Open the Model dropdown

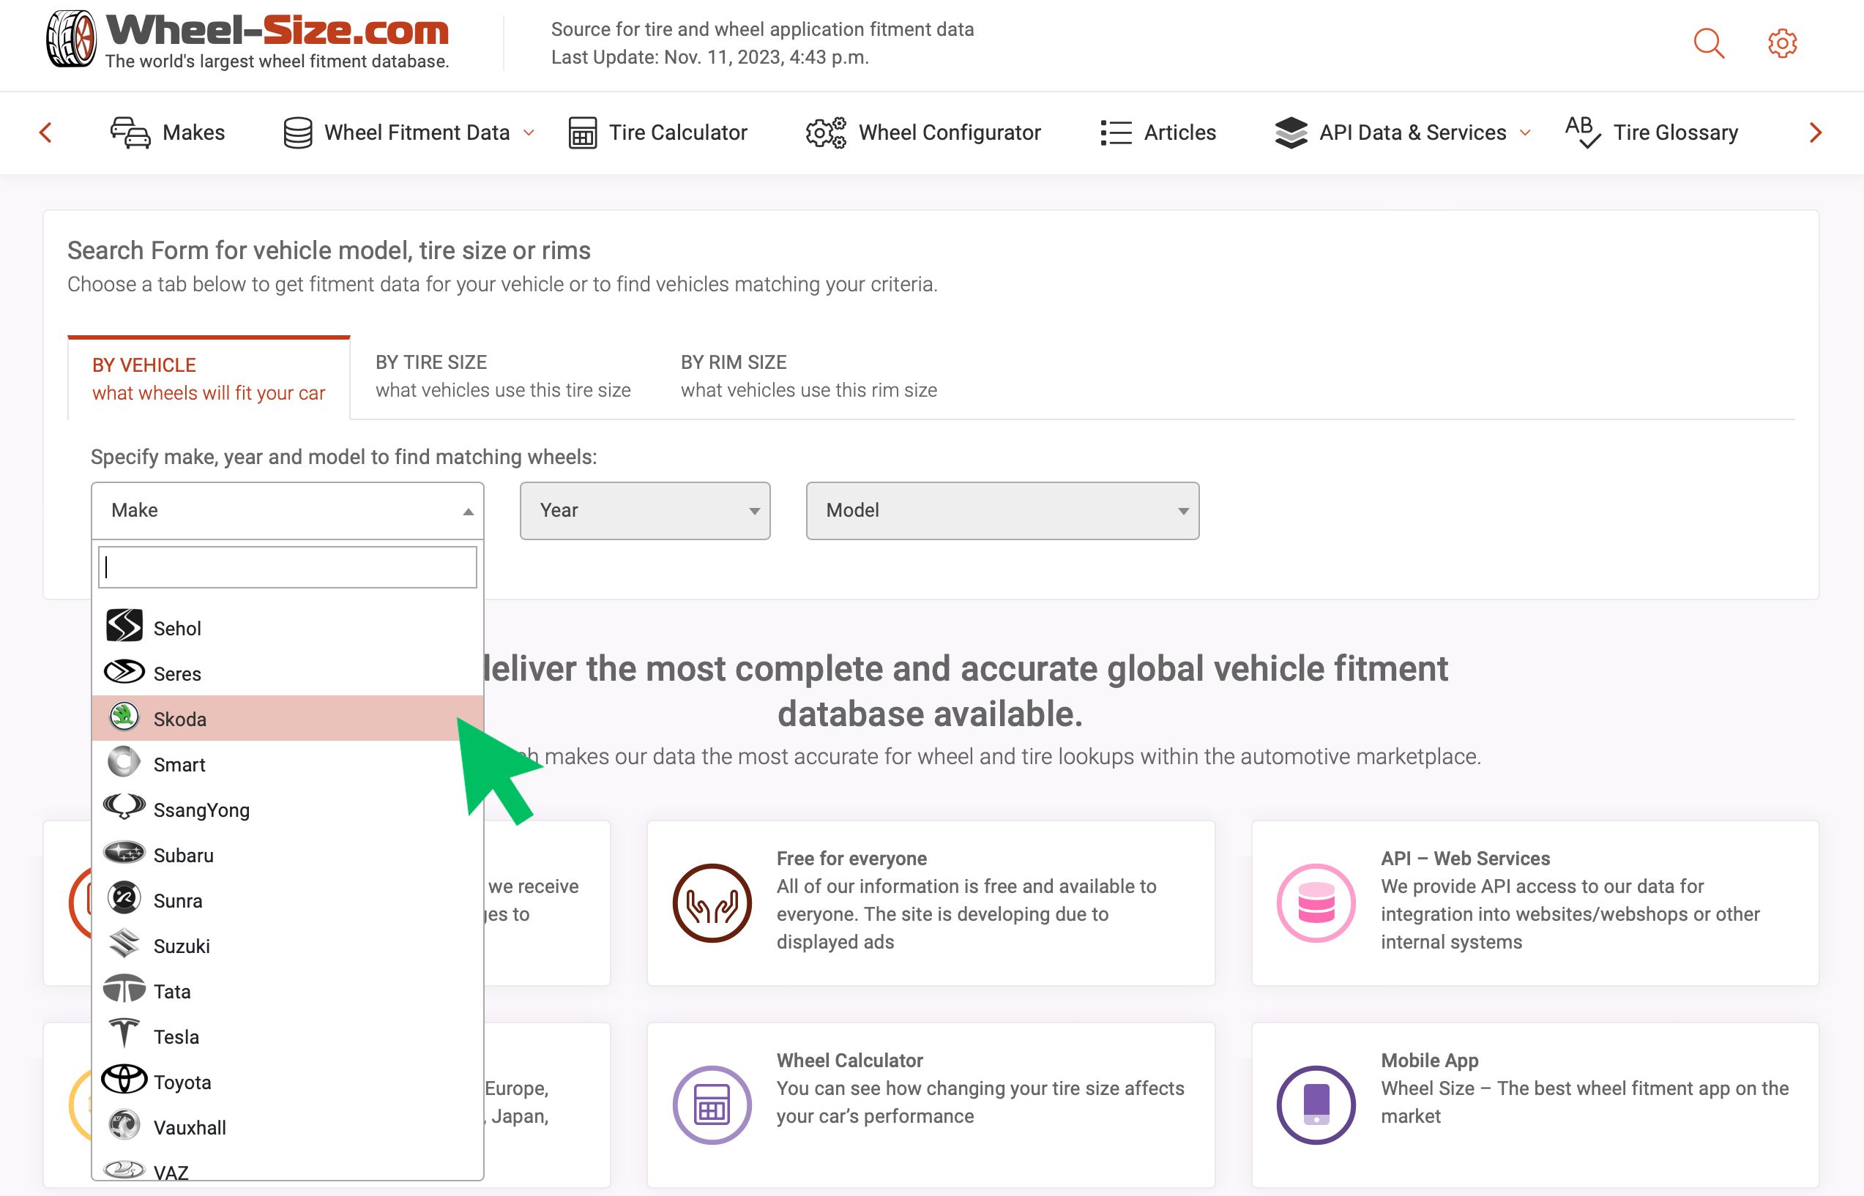pos(1002,510)
